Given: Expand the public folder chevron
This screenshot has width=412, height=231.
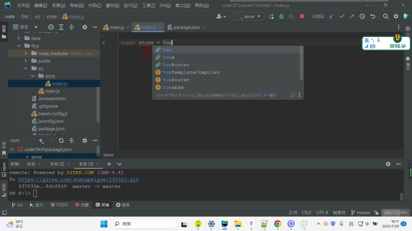Looking at the screenshot, I should pos(26,61).
